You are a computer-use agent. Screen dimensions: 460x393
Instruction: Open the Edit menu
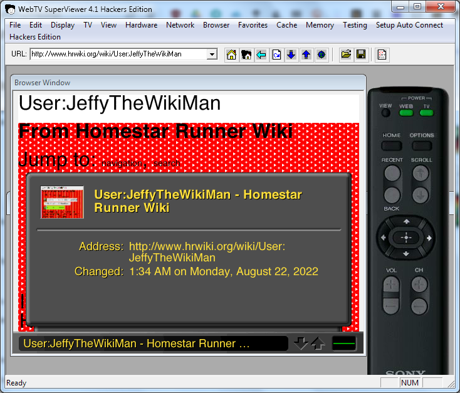[36, 25]
